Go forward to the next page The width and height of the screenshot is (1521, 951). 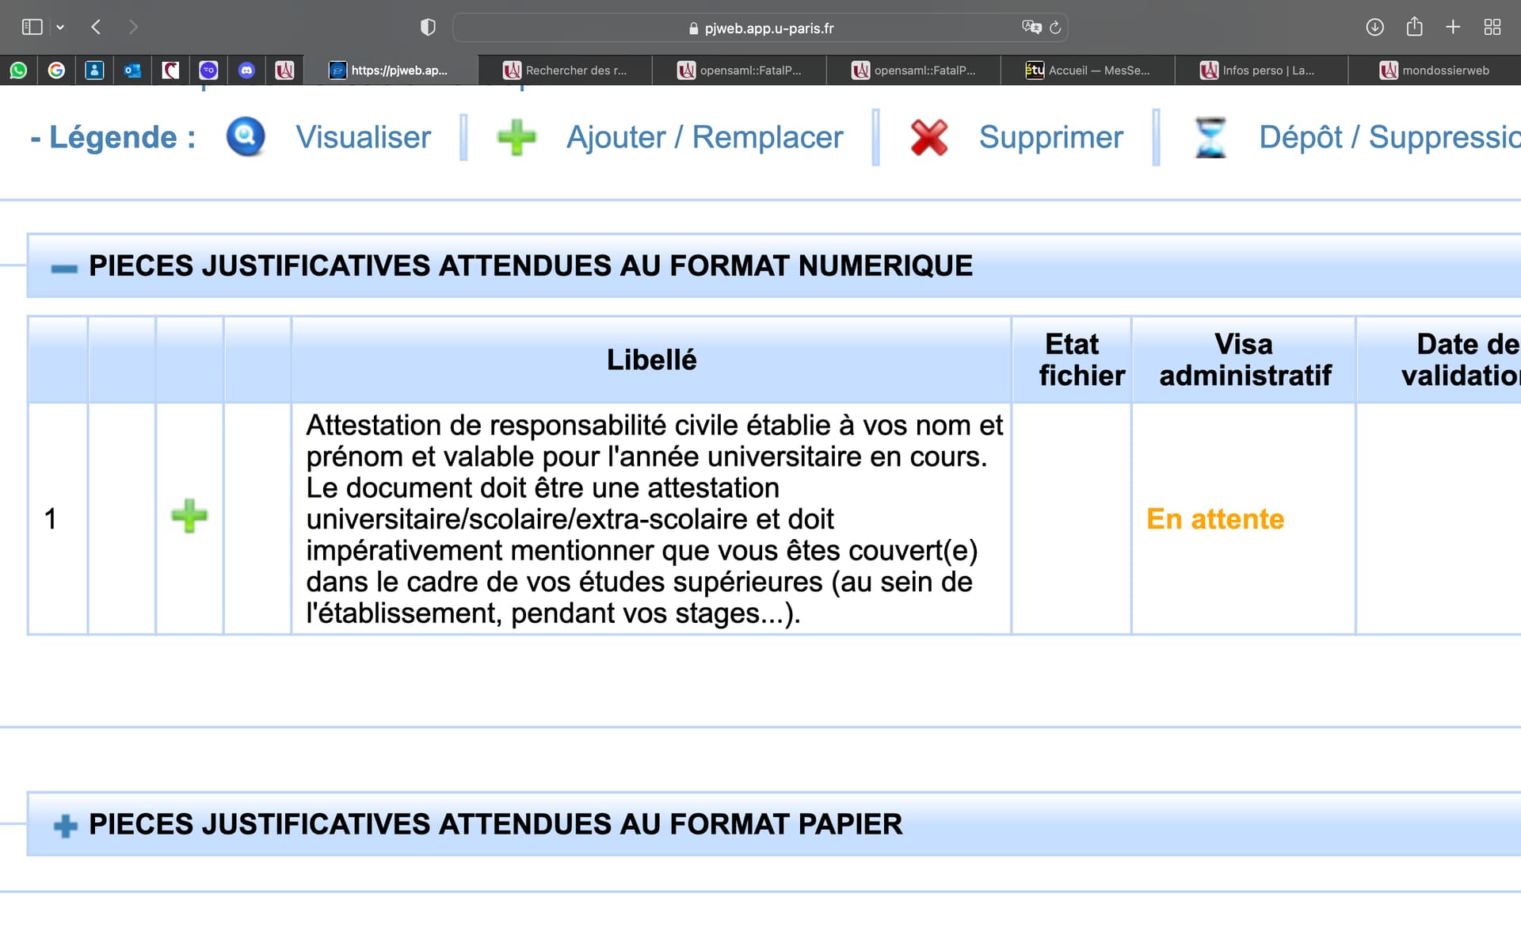[133, 27]
